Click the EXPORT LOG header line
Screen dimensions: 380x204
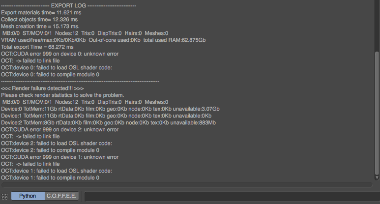(68, 5)
